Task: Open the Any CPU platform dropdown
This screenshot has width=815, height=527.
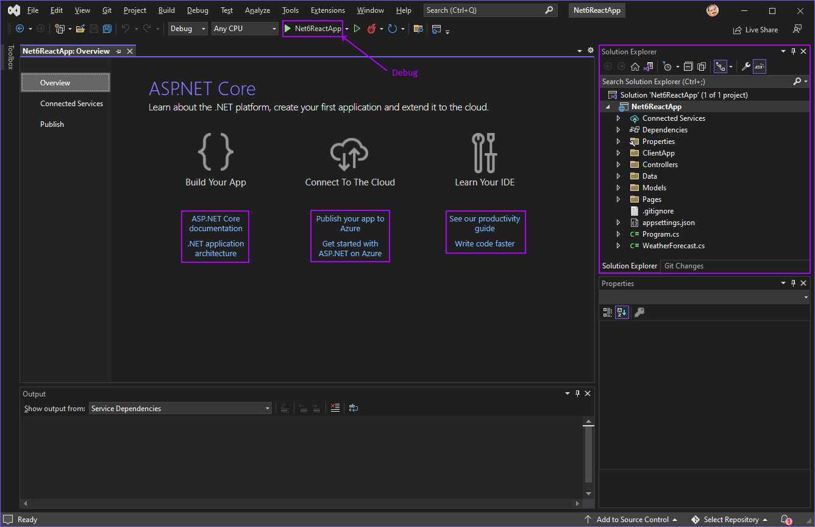Action: tap(245, 29)
